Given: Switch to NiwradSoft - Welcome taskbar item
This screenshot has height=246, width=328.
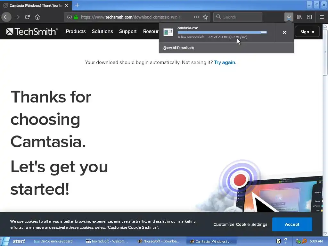Looking at the screenshot, I should click(107, 241).
